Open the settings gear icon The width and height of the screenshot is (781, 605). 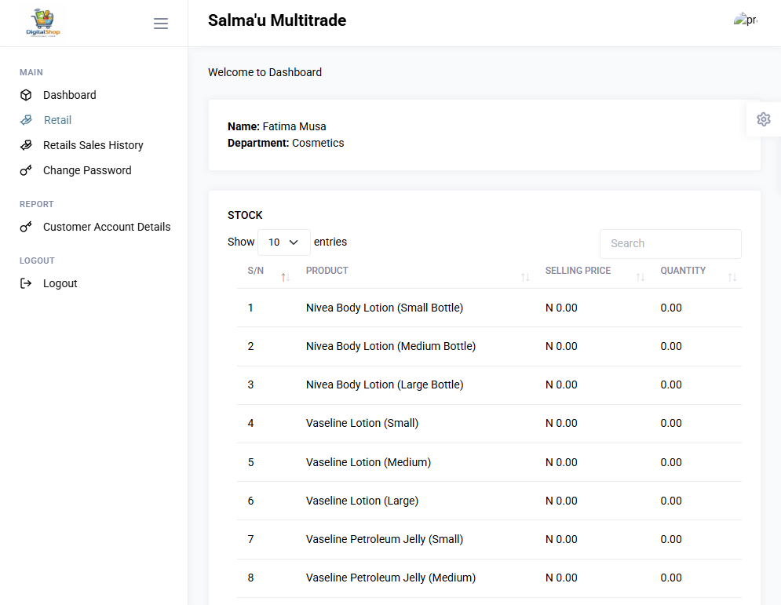click(x=763, y=119)
